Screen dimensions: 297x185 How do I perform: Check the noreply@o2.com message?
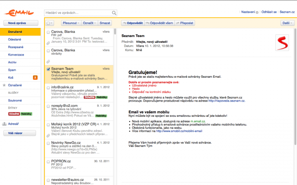pos(48,106)
